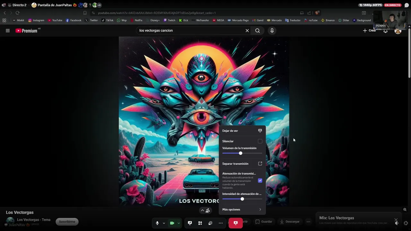
Task: Open the YouTube account avatar menu
Action: (x=398, y=30)
